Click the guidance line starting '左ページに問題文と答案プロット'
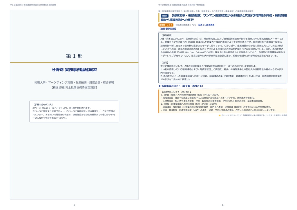 [x=74, y=111]
